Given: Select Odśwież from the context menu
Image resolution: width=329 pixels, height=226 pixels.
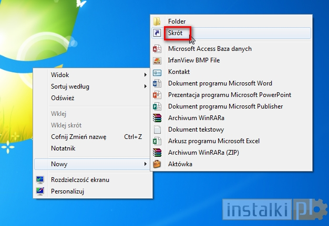Looking at the screenshot, I should click(x=63, y=98).
